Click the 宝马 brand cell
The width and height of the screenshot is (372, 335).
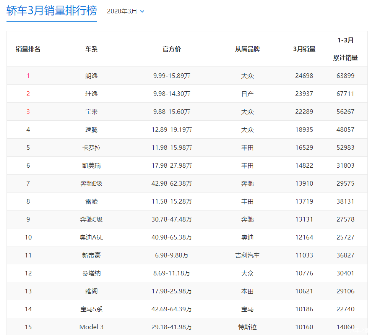(x=247, y=309)
